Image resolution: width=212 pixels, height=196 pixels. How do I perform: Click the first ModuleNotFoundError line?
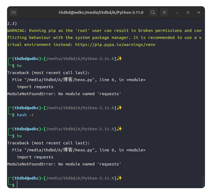click(x=64, y=94)
